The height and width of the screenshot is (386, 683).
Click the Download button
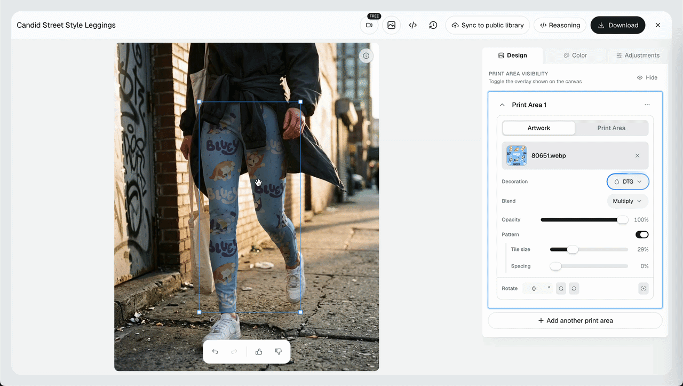pos(618,25)
